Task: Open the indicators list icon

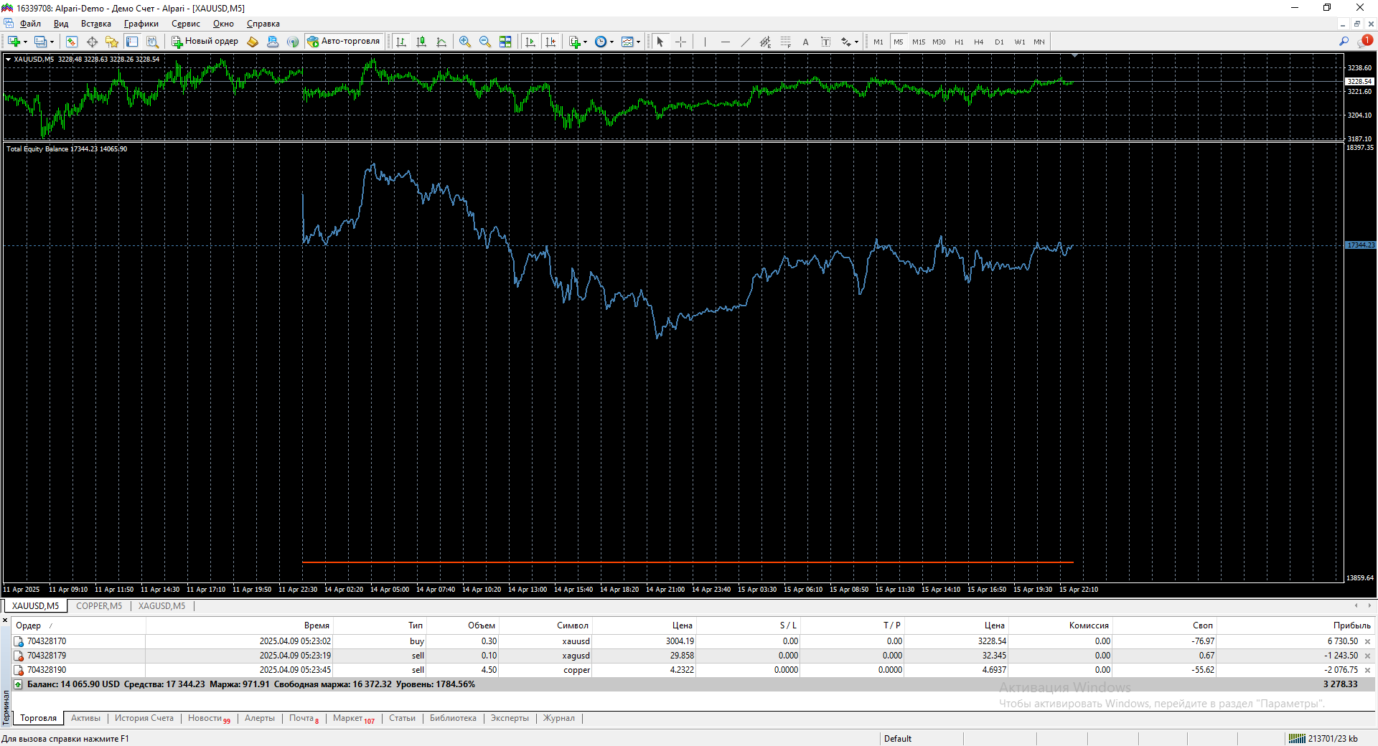Action: coord(574,42)
